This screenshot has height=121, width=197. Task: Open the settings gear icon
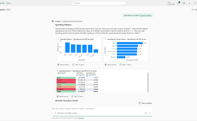tap(184, 3)
